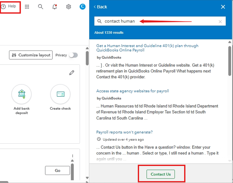Close the help panel
Viewport: 233px width, 183px height.
(x=223, y=7)
